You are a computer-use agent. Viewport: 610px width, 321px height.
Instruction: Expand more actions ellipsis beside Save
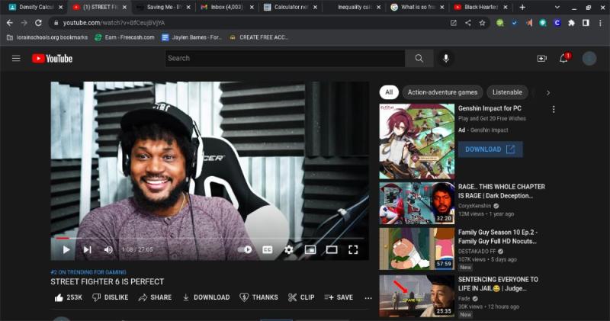[369, 297]
